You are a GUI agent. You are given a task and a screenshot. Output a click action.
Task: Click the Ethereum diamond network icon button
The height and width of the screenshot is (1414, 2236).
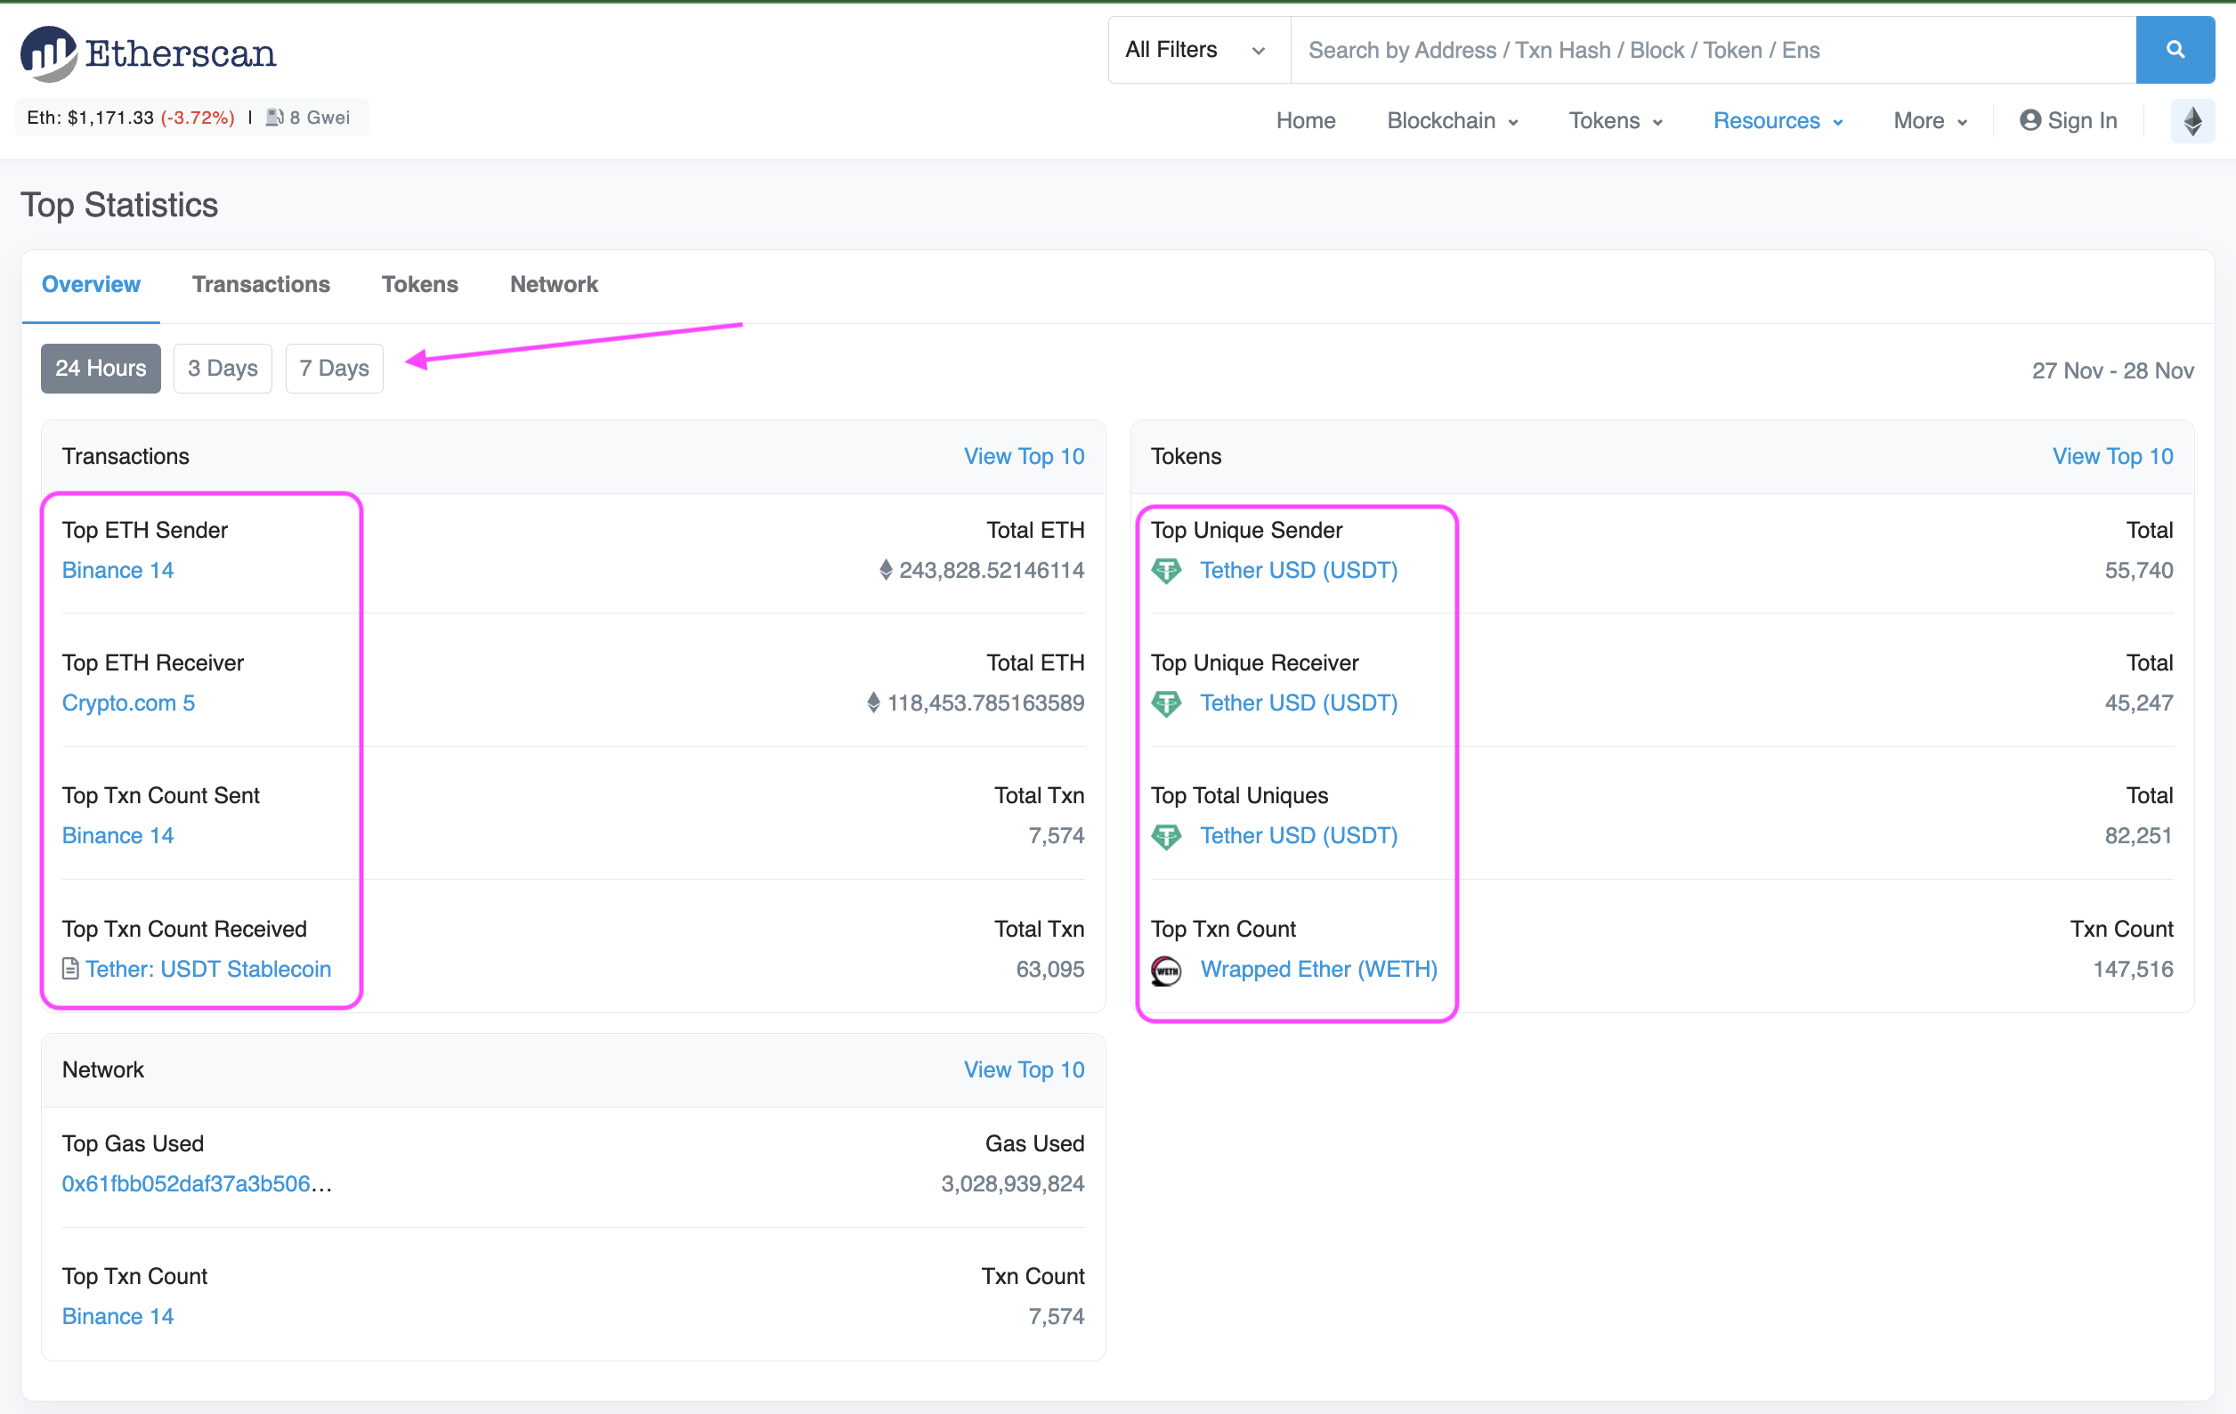coord(2192,121)
